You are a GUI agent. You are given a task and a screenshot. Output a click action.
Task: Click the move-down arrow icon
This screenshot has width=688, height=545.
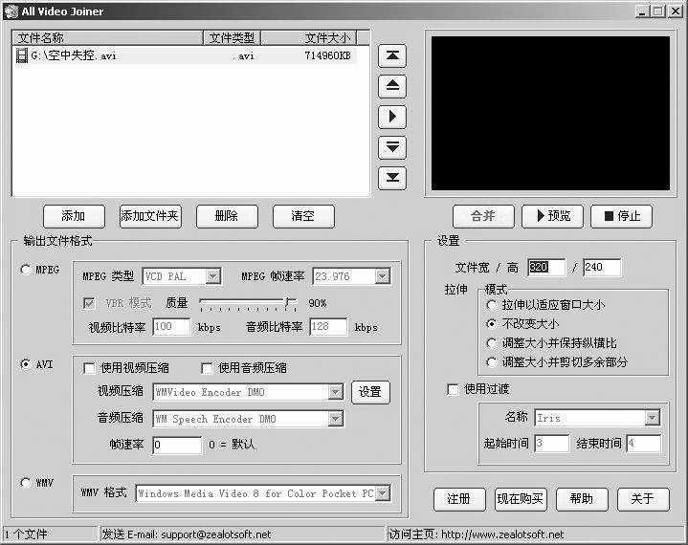[392, 147]
